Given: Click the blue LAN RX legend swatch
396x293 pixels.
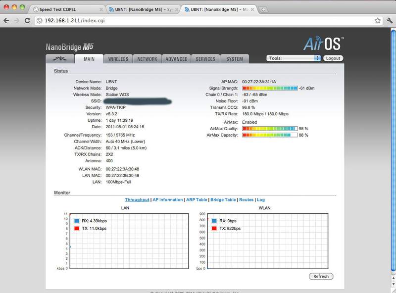Looking at the screenshot, I should click(77, 221).
